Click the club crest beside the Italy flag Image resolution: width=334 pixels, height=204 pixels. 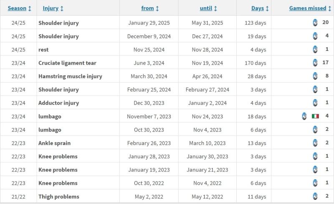pos(304,116)
